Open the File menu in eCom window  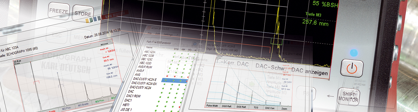[150, 33]
